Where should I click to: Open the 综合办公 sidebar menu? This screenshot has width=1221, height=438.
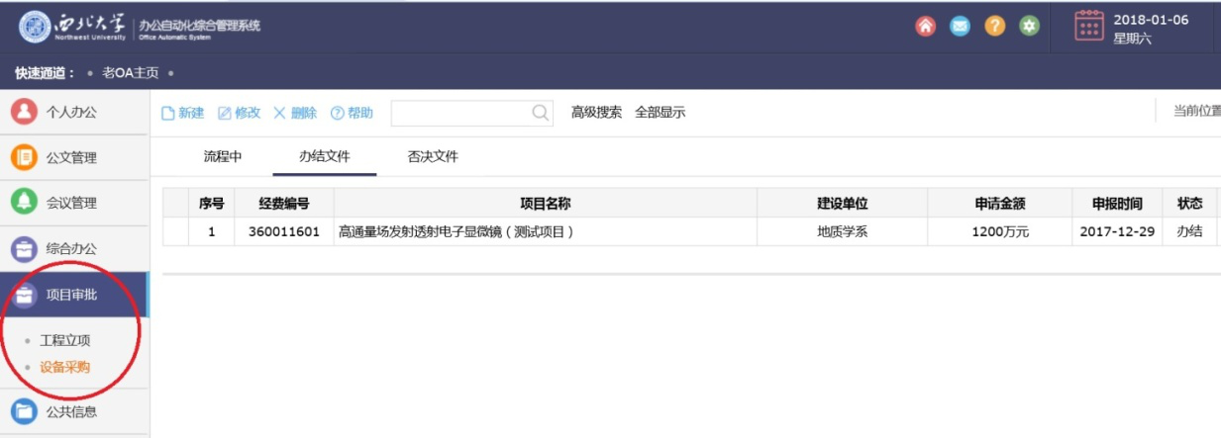pos(71,248)
